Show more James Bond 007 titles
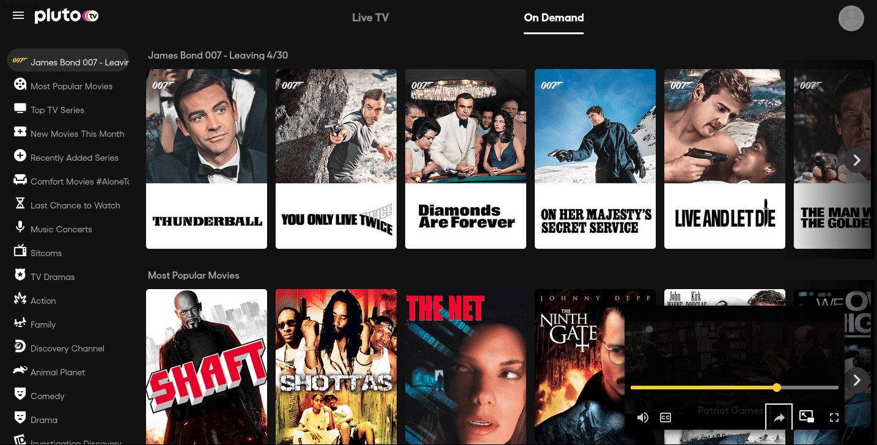877x445 pixels. (857, 160)
